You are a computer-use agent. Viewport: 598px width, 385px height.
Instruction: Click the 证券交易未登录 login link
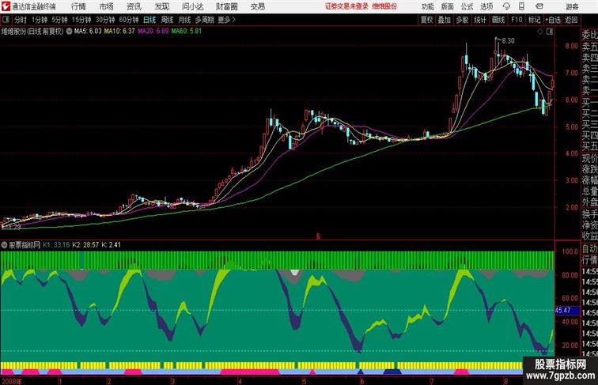click(346, 6)
